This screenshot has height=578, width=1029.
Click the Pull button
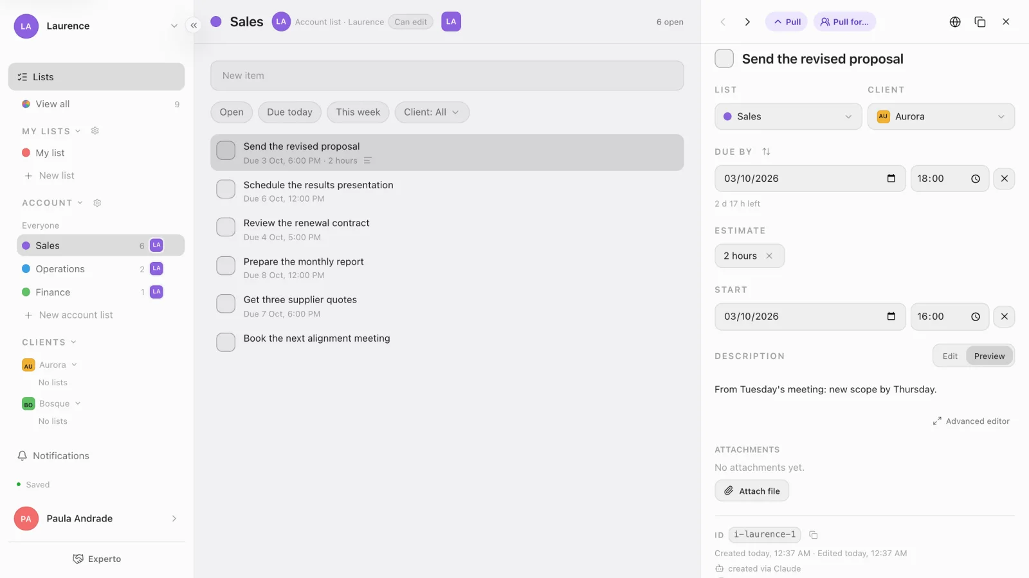786,22
